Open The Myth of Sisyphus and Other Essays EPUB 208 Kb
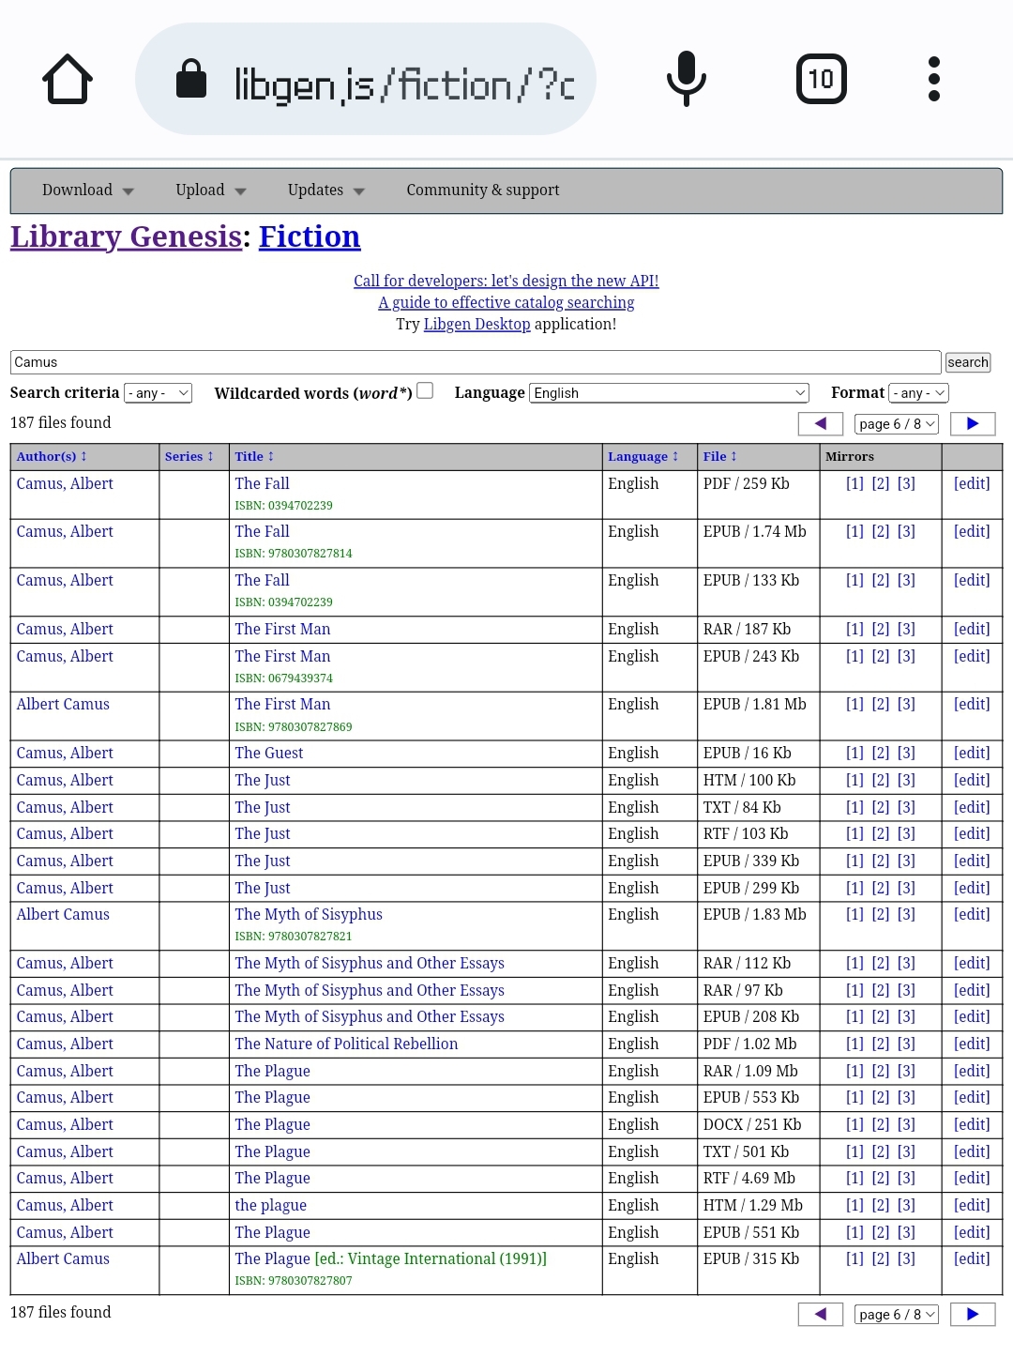Screen dimensions: 1013x1372 pos(370,1016)
